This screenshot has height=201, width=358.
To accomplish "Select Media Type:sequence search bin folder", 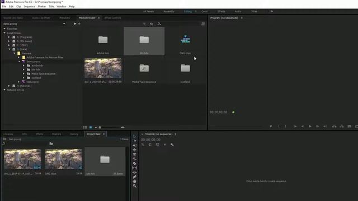I will click(144, 68).
